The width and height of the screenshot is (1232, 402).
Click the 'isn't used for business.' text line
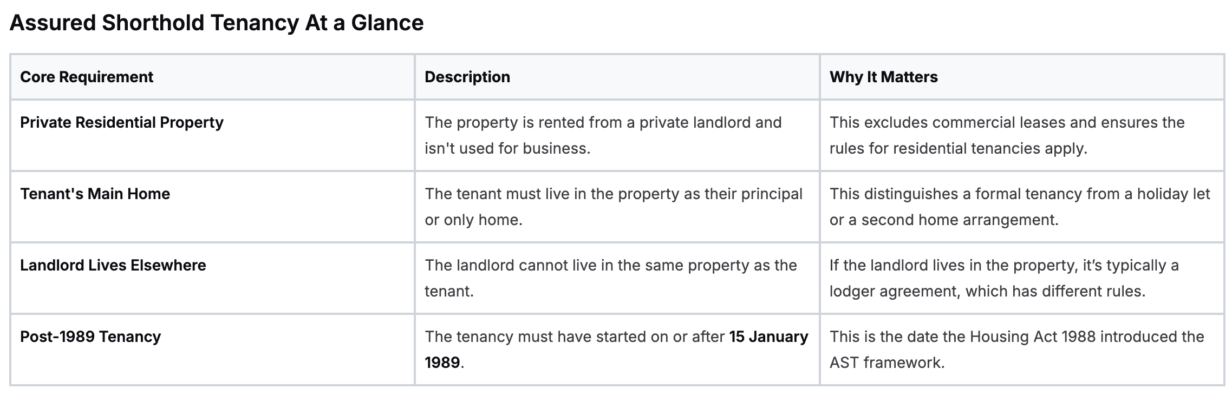(x=507, y=149)
